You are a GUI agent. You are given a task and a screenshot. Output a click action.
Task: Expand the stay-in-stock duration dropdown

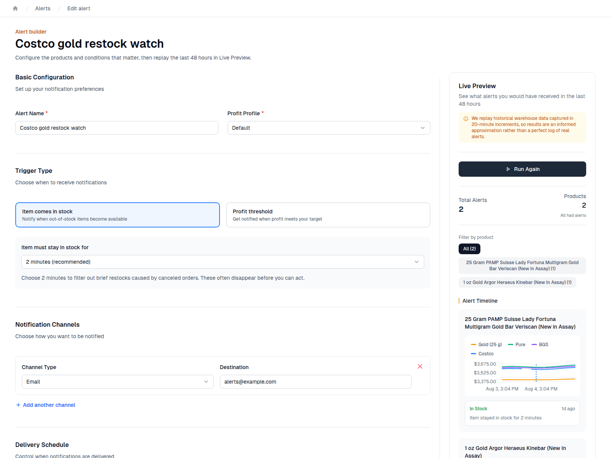(x=223, y=262)
